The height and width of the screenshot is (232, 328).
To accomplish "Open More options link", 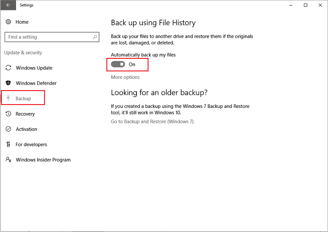I will [x=125, y=77].
